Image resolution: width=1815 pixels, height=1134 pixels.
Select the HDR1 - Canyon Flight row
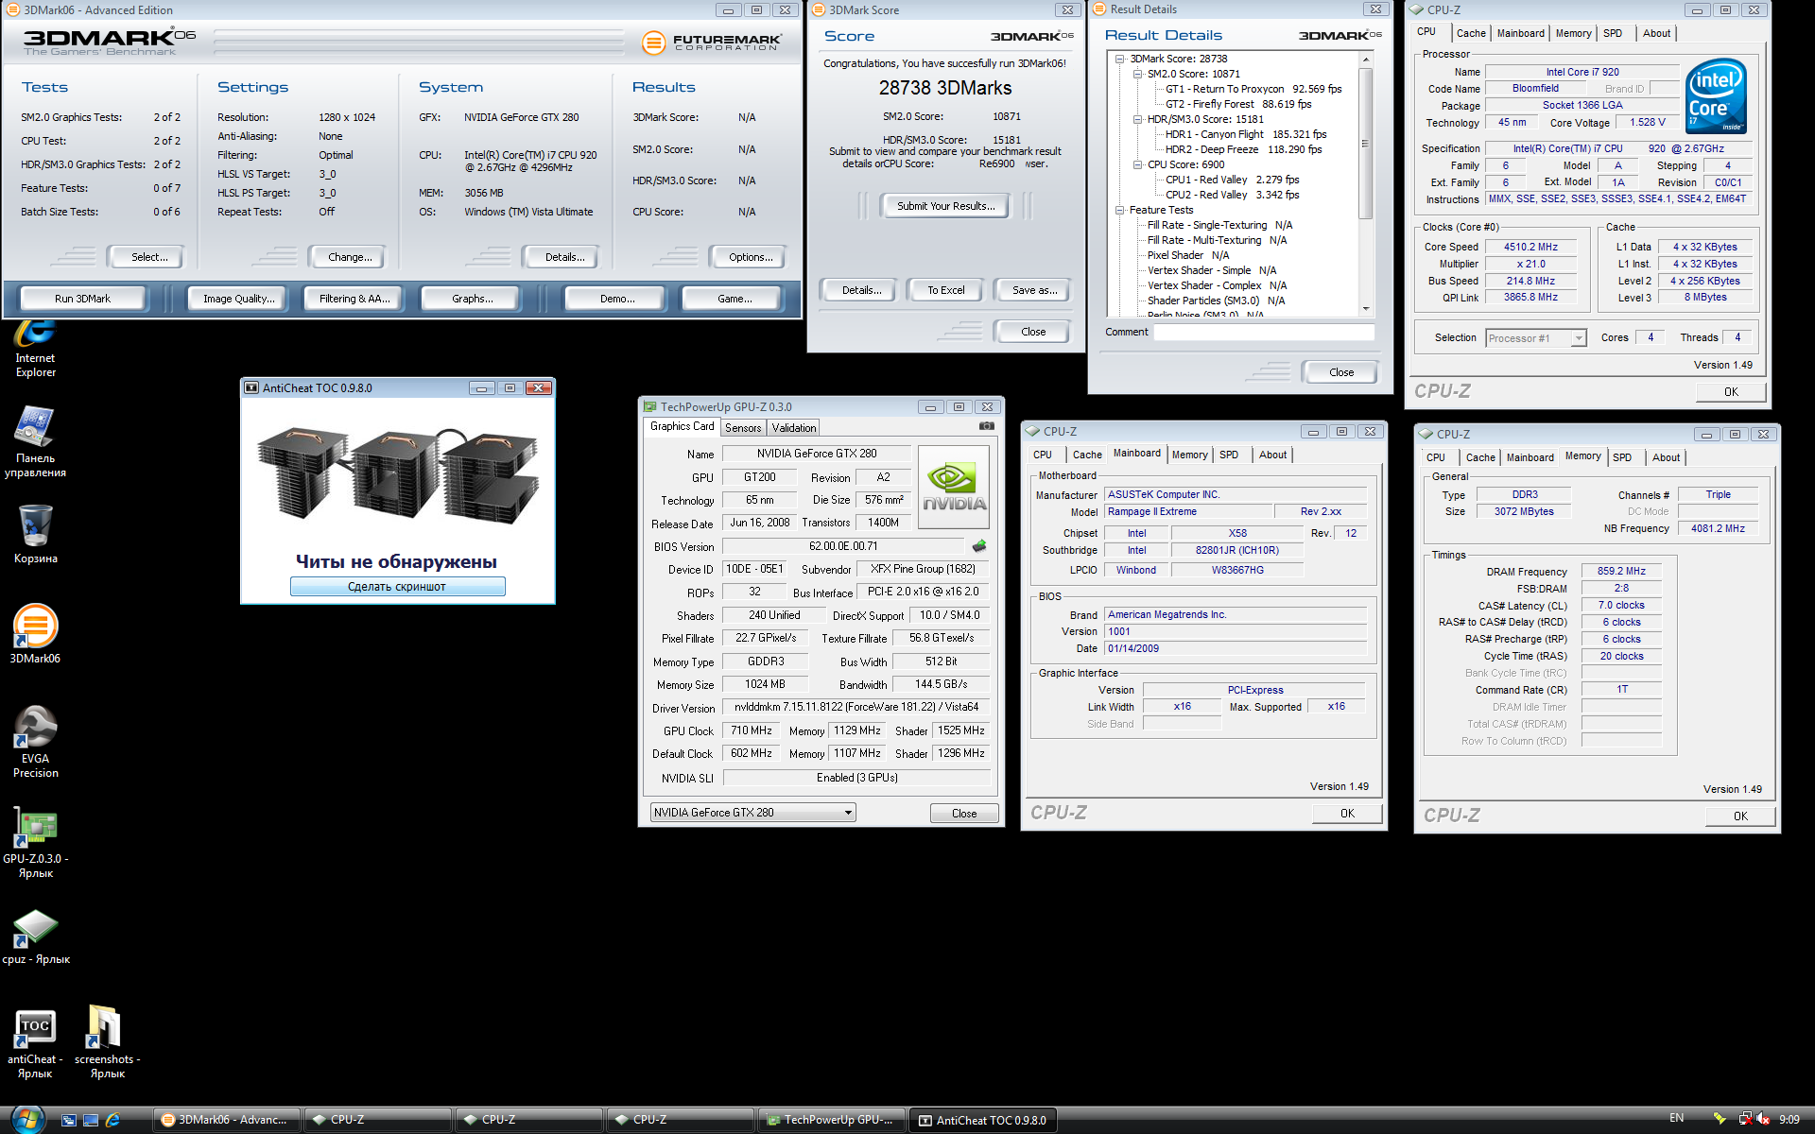pyautogui.click(x=1245, y=134)
